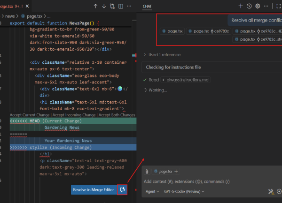Screen dimensions: 282x203
Task: Configure tools icon in chat input
Action: [271, 191]
